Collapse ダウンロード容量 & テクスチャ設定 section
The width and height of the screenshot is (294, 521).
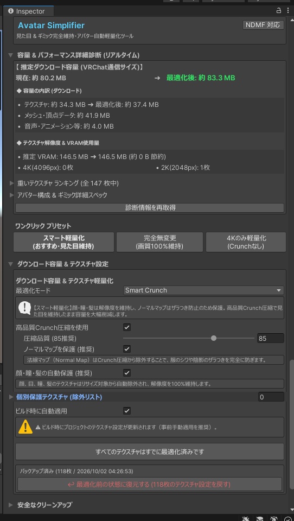(11, 264)
